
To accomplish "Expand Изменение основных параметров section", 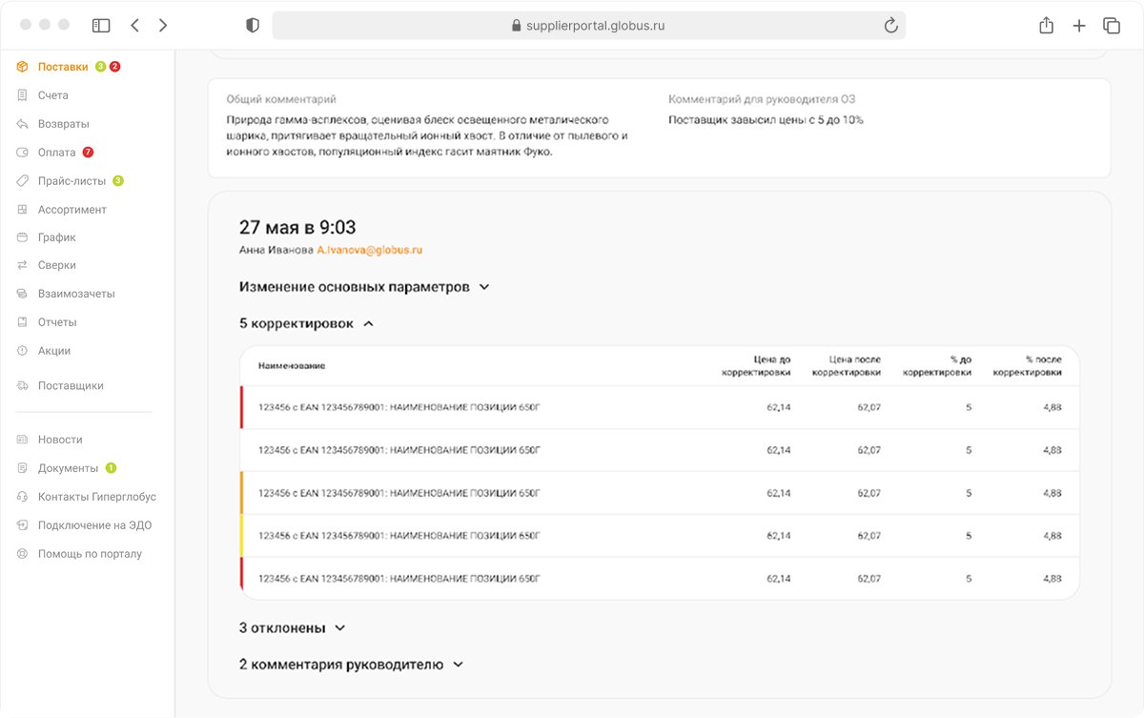I will pyautogui.click(x=484, y=287).
